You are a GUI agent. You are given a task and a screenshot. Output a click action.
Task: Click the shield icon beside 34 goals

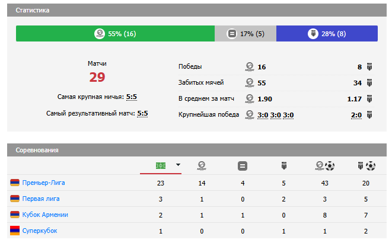pyautogui.click(x=369, y=83)
